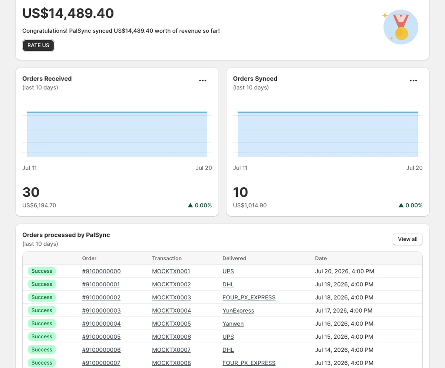The image size is (445, 368).
Task: Open transaction MOCKTX0008
Action: pos(171,363)
